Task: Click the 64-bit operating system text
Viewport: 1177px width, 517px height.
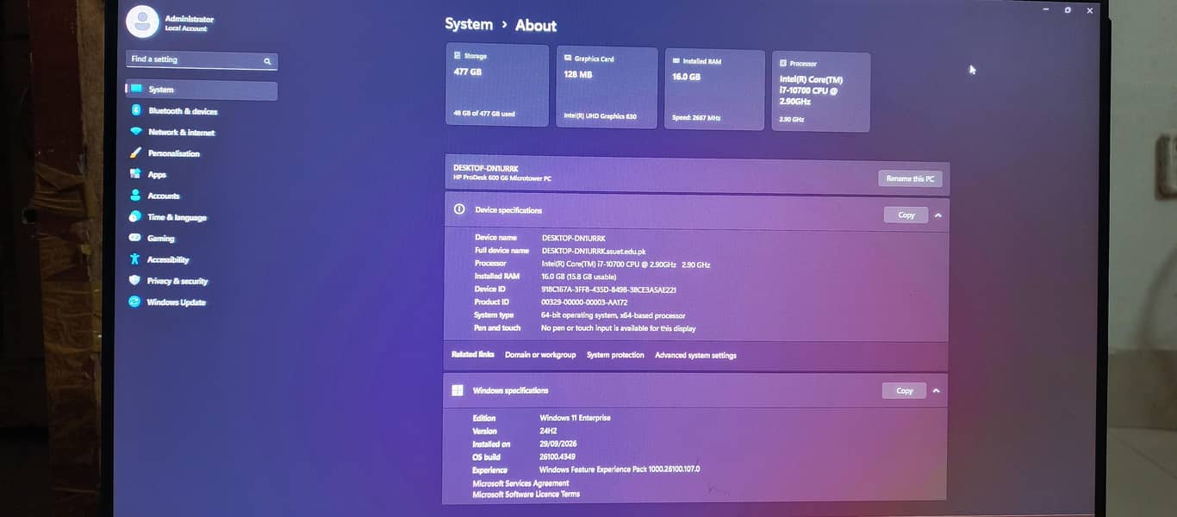Action: pyautogui.click(x=613, y=315)
